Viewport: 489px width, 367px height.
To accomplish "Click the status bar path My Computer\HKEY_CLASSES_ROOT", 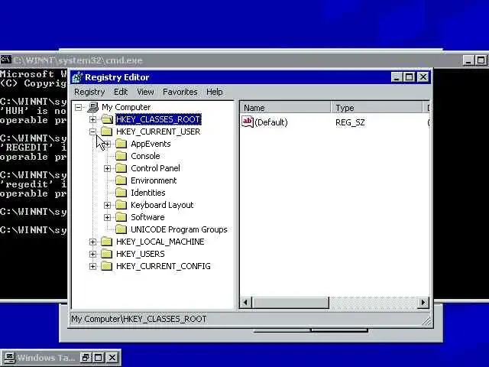I will (139, 319).
